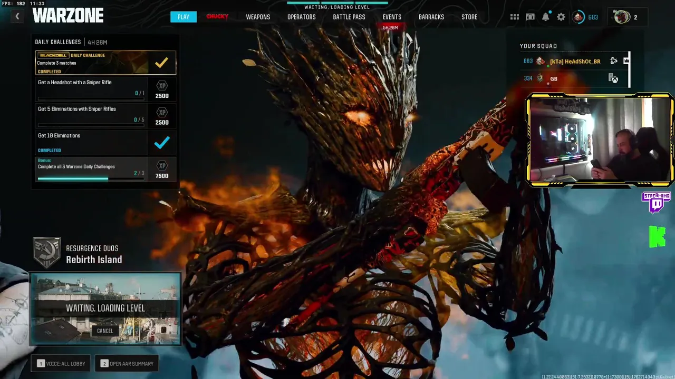This screenshot has height=379, width=675.
Task: Click the YOUR SQUAD heading
Action: click(x=538, y=46)
